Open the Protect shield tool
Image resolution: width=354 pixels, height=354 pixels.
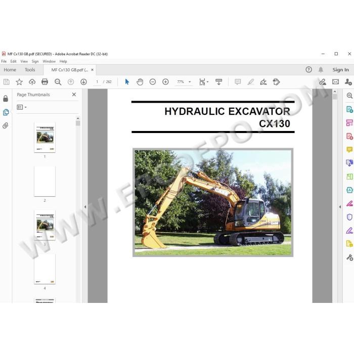coord(349,217)
